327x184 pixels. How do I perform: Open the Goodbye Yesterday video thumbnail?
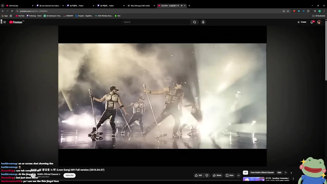254,179
